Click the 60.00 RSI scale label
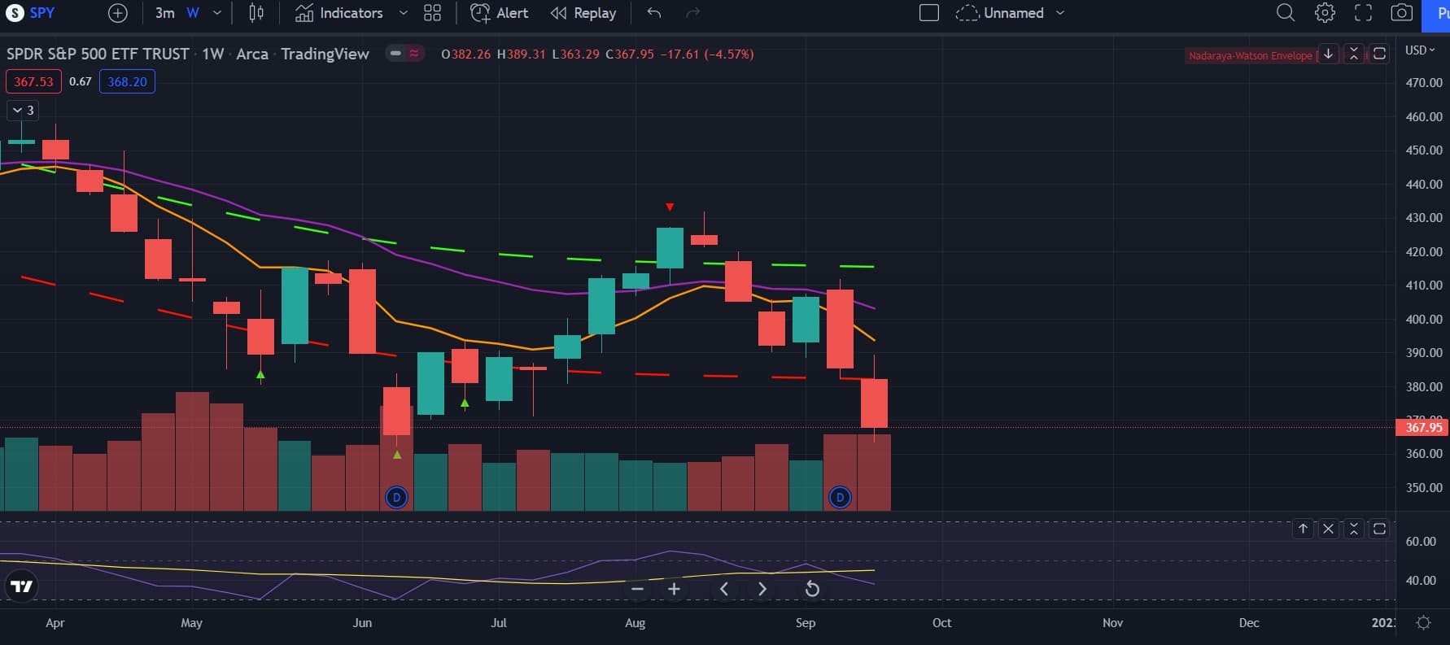 coord(1421,542)
